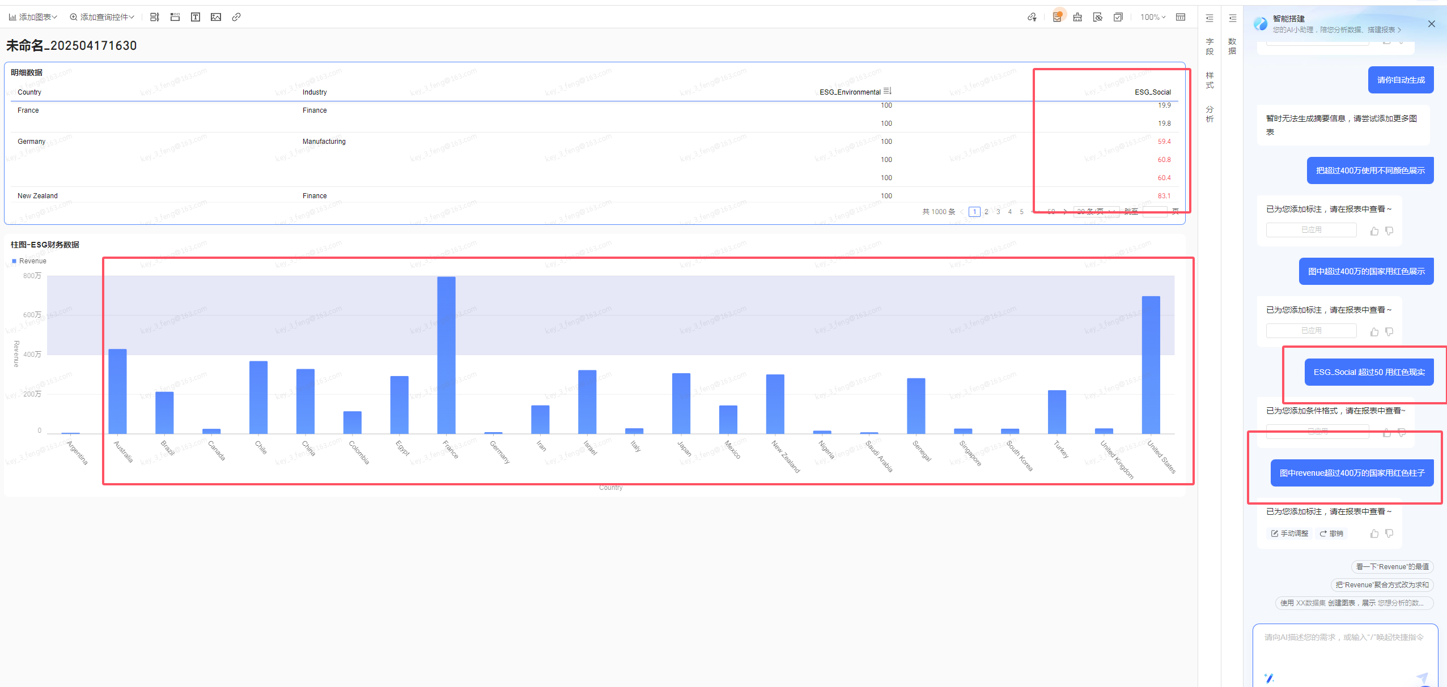The width and height of the screenshot is (1447, 687).
Task: Click the insert link icon in toolbar
Action: [236, 17]
